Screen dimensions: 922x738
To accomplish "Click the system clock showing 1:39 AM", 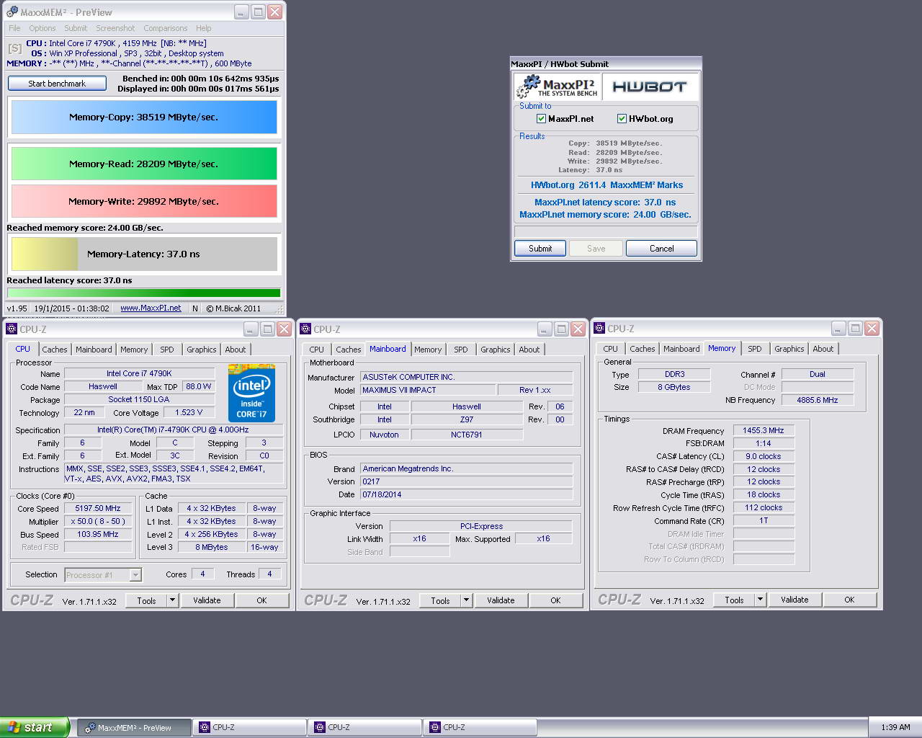I will click(895, 728).
